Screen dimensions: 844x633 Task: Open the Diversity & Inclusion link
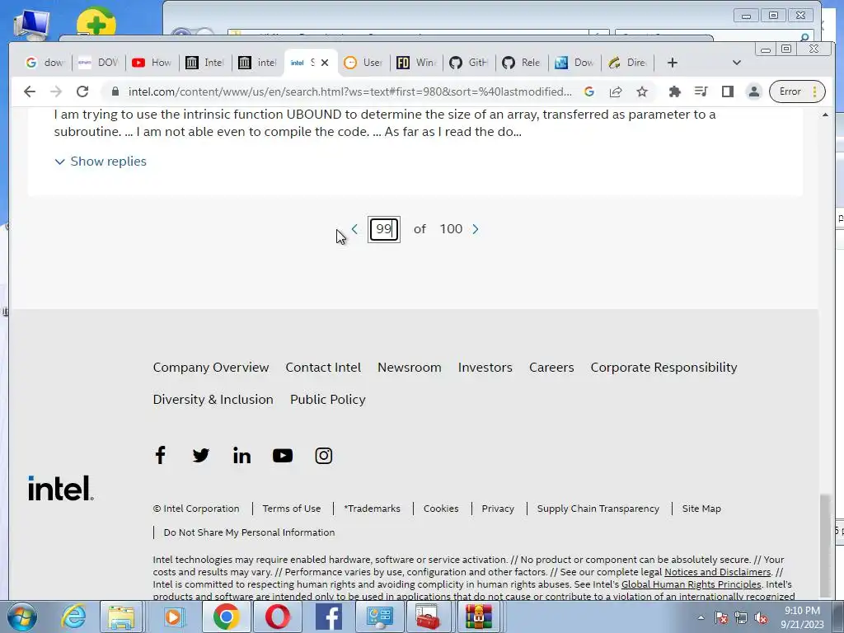213,400
